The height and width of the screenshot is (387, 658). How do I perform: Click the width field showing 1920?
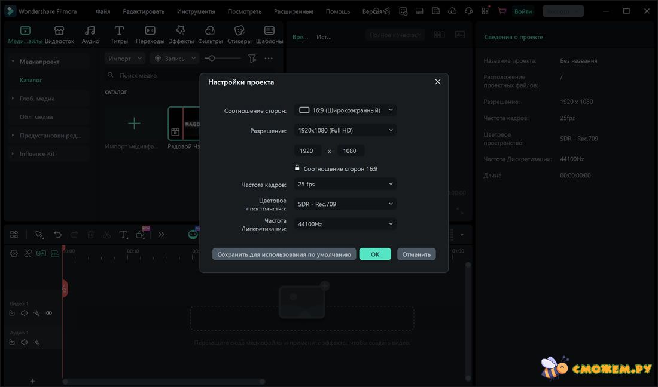(307, 151)
